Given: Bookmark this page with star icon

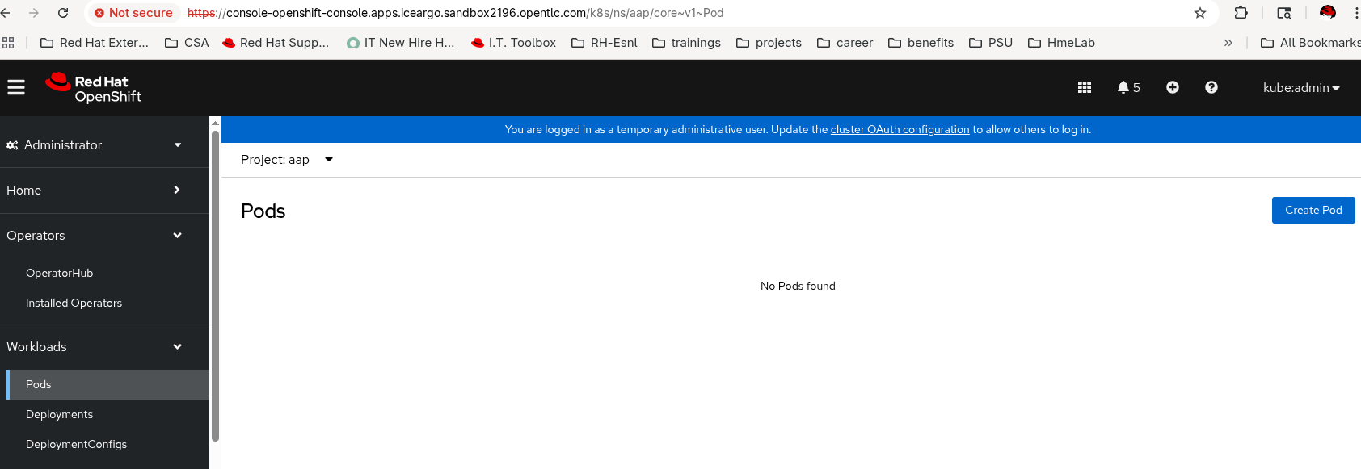Looking at the screenshot, I should click(1200, 13).
